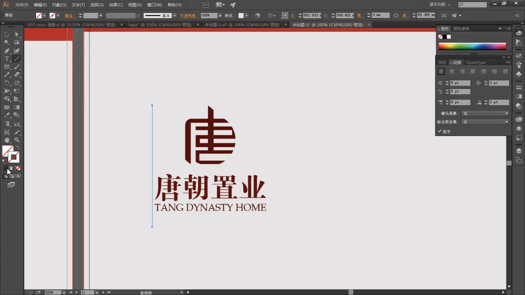Image resolution: width=525 pixels, height=295 pixels.
Task: Select the Eraser tool
Action: click(17, 75)
